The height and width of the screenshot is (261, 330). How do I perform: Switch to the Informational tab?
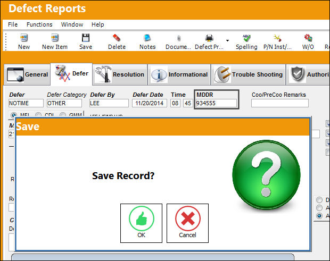tap(179, 74)
